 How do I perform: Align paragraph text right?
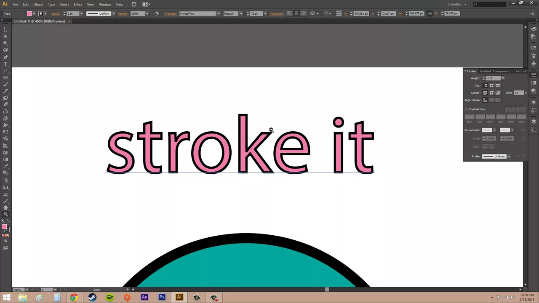[x=303, y=13]
